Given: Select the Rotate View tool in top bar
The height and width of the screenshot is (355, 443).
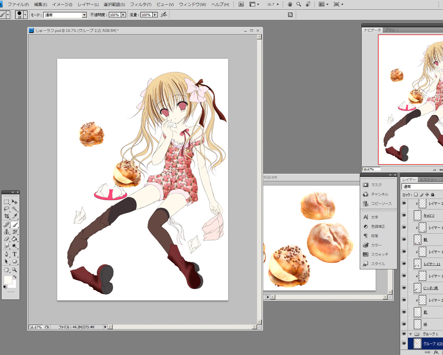Looking at the screenshot, I should (308, 5).
